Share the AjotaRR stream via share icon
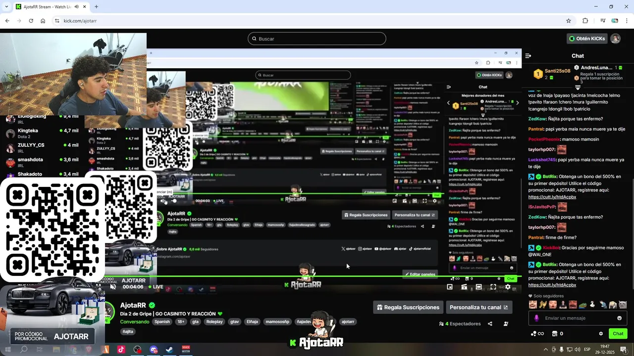Image resolution: width=634 pixels, height=356 pixels. tap(490, 324)
